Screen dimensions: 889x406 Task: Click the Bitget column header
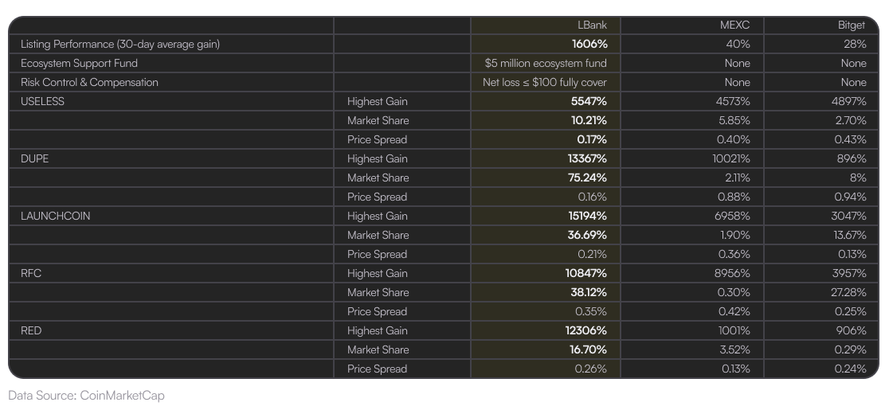(852, 25)
